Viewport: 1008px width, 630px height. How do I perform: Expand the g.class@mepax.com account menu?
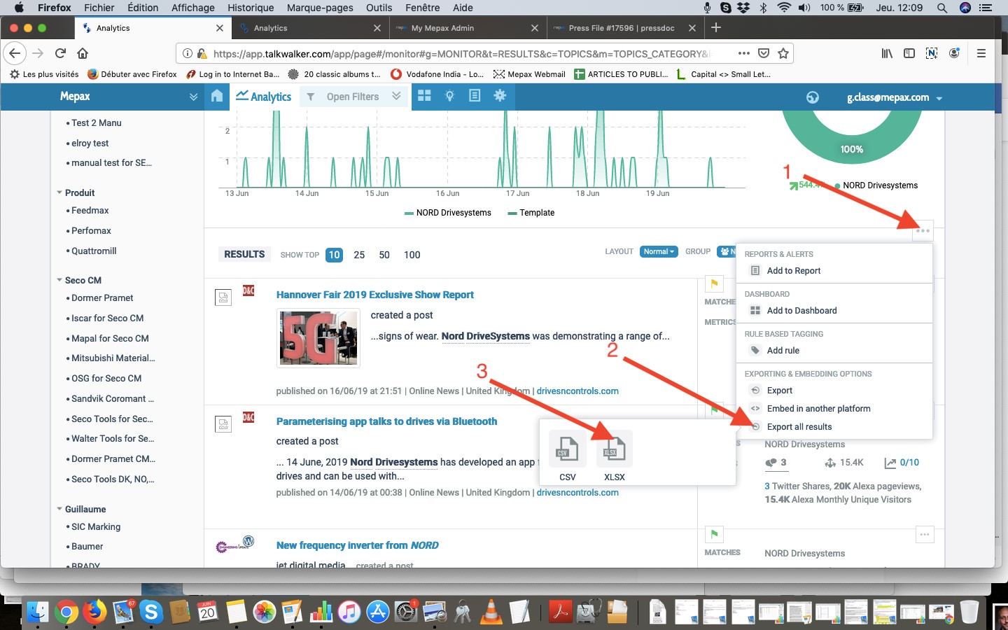click(x=894, y=98)
